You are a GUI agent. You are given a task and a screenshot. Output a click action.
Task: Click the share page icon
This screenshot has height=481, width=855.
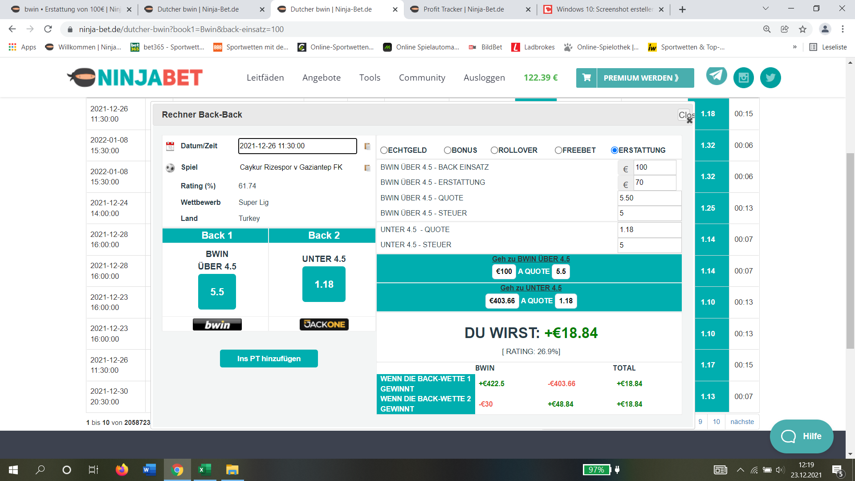[x=785, y=29]
